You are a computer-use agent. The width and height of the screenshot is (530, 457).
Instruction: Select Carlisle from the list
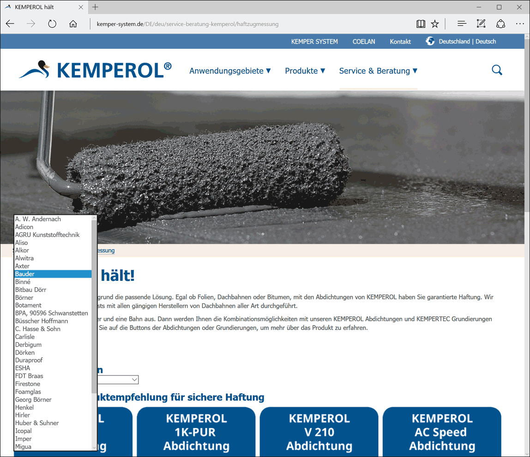[53, 337]
